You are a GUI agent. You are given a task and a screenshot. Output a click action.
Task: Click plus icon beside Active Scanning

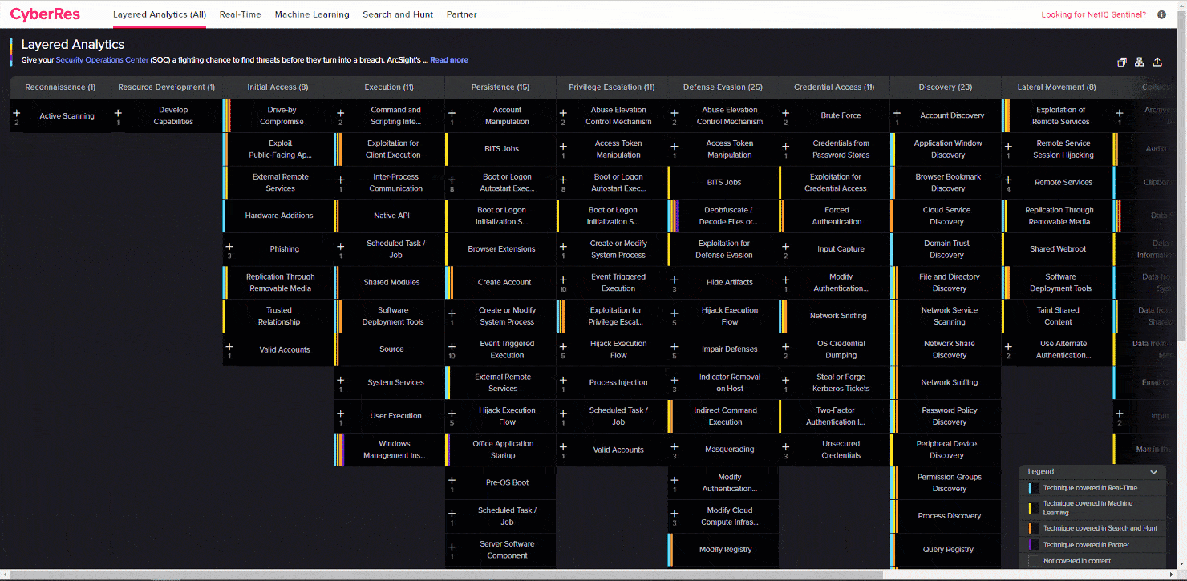[x=17, y=114]
